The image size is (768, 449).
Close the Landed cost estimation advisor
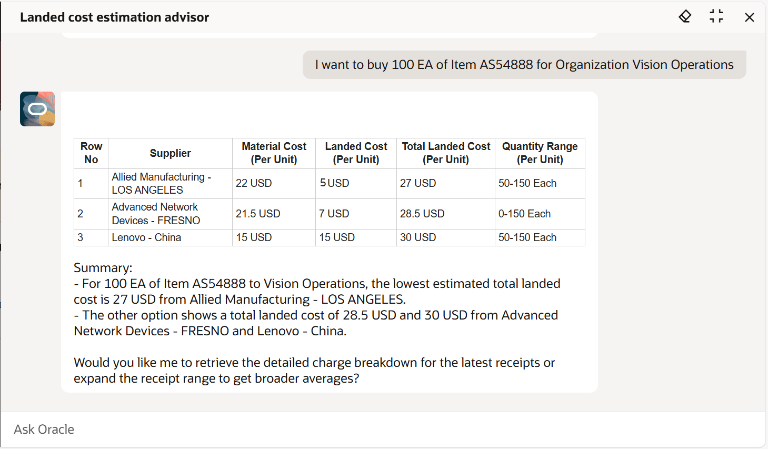click(749, 17)
